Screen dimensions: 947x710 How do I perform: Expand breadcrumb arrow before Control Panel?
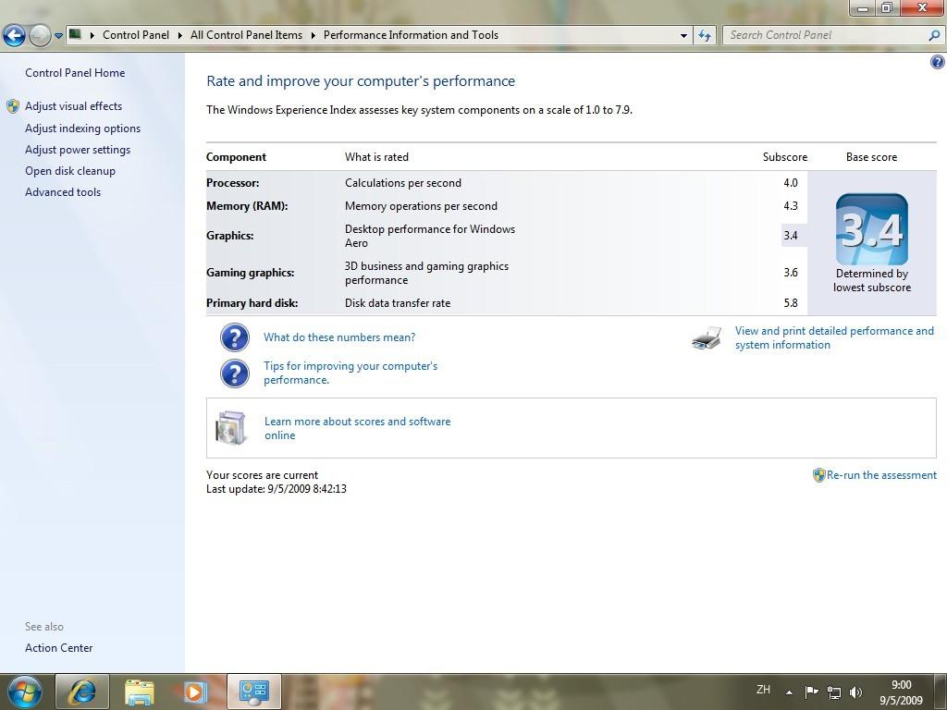pyautogui.click(x=92, y=35)
